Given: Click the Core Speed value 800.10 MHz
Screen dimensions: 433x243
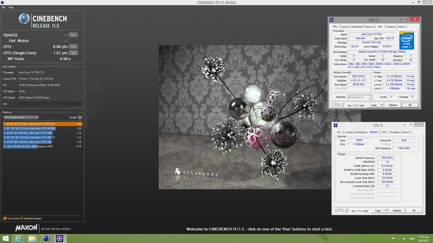Looking at the screenshot, I should 358,76.
